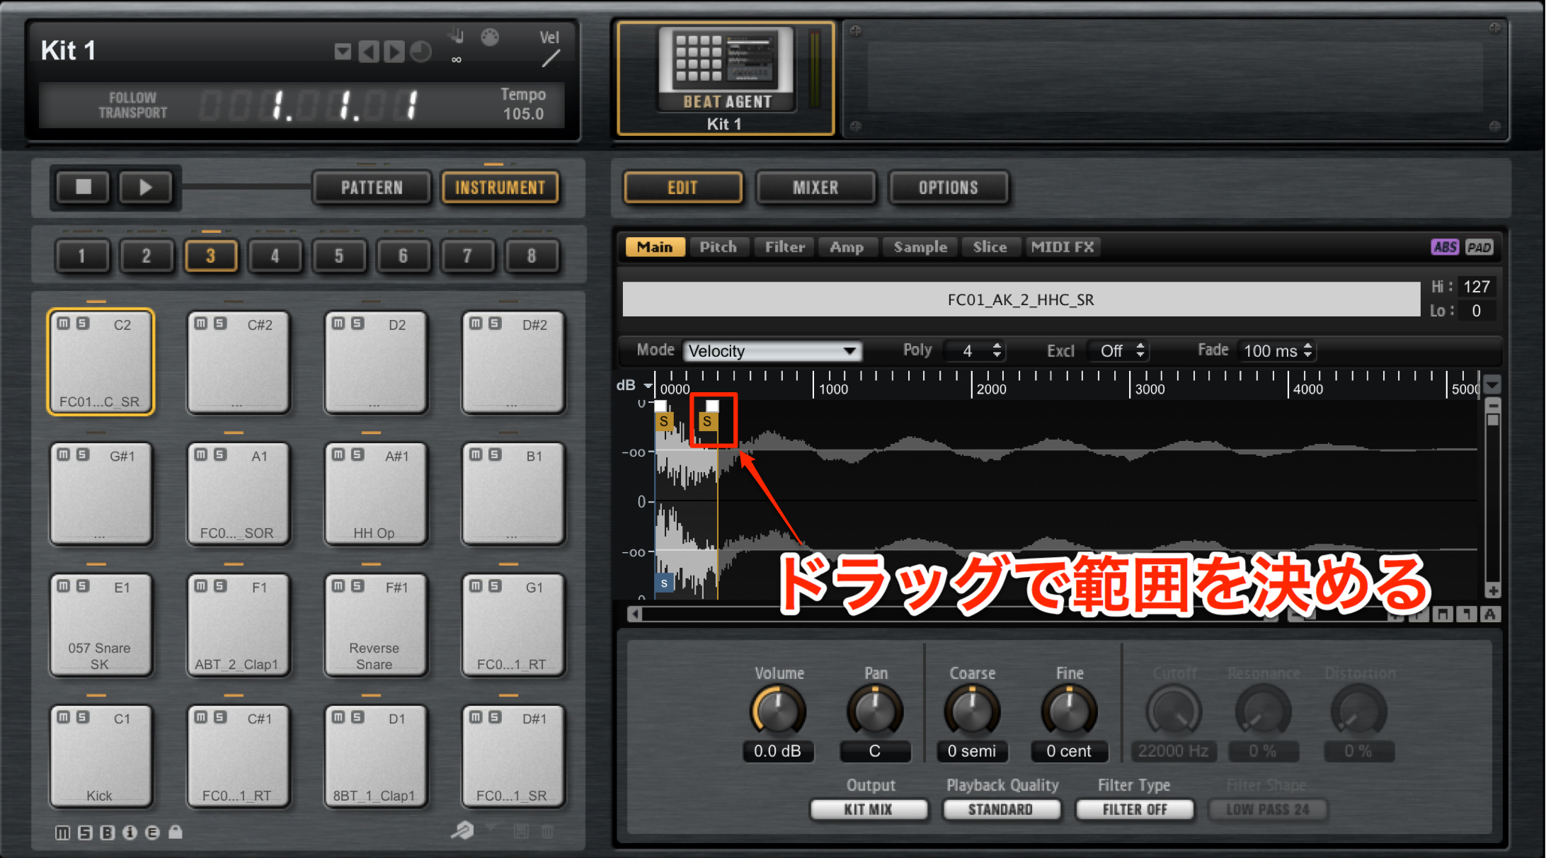Click the B icon below pads

tap(107, 833)
